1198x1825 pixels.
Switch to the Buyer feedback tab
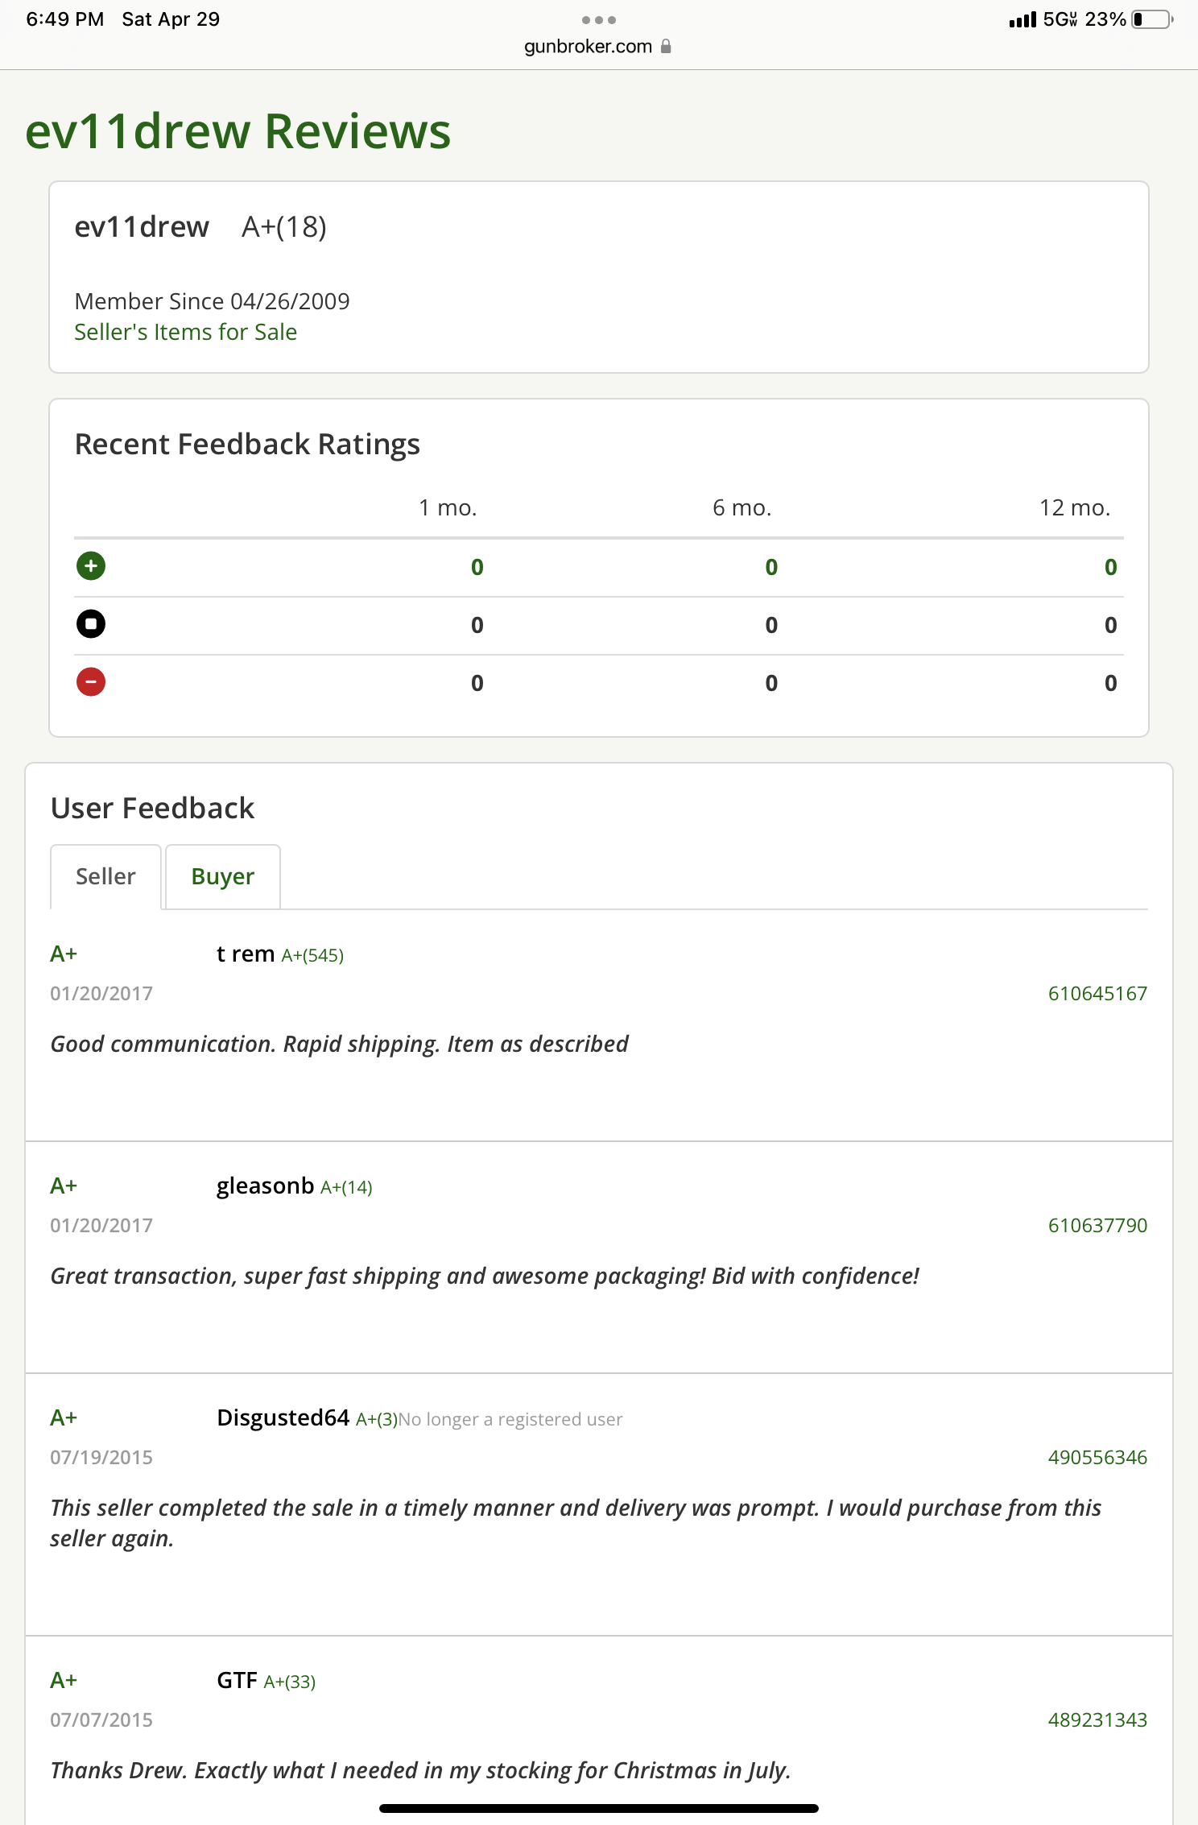pos(222,876)
